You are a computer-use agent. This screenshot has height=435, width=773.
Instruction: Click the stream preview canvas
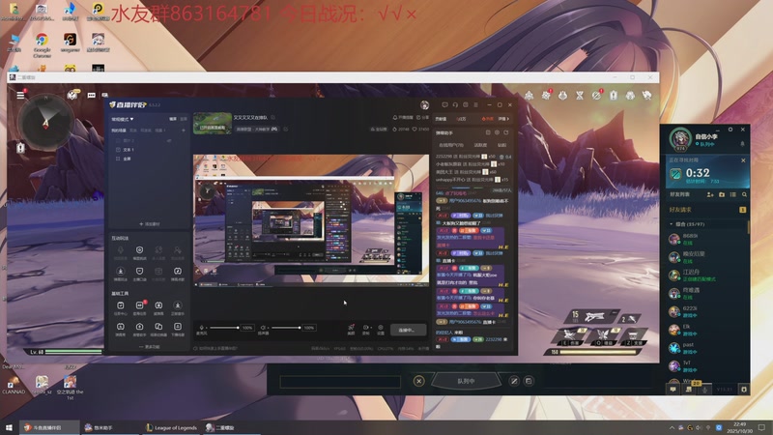pos(311,220)
